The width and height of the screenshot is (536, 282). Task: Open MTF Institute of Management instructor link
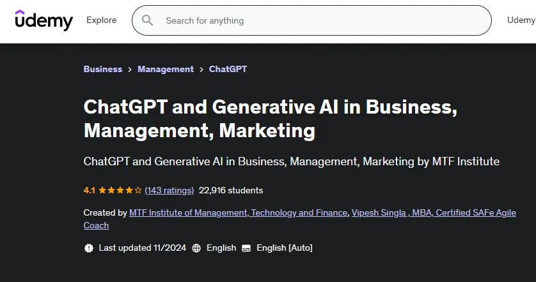pyautogui.click(x=239, y=213)
